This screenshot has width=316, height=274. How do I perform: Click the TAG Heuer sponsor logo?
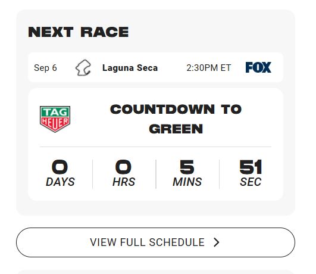(55, 119)
